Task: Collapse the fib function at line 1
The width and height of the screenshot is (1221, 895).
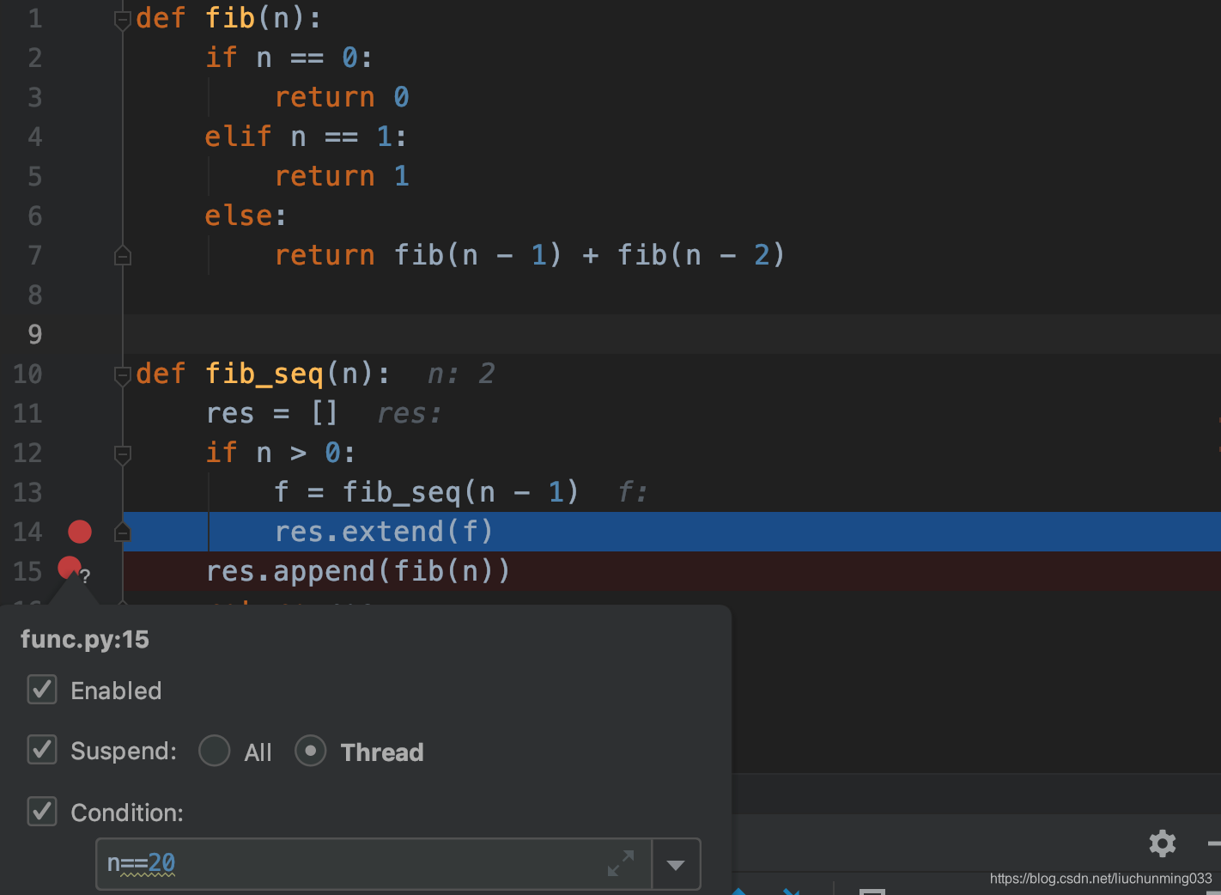Action: (123, 21)
